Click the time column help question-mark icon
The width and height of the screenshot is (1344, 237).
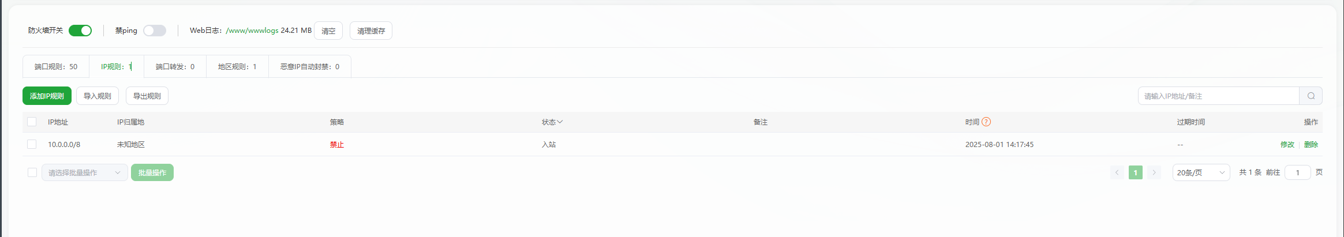tap(986, 122)
